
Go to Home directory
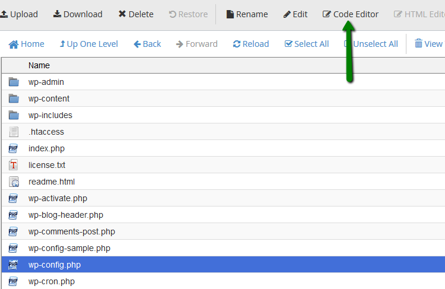tap(27, 44)
